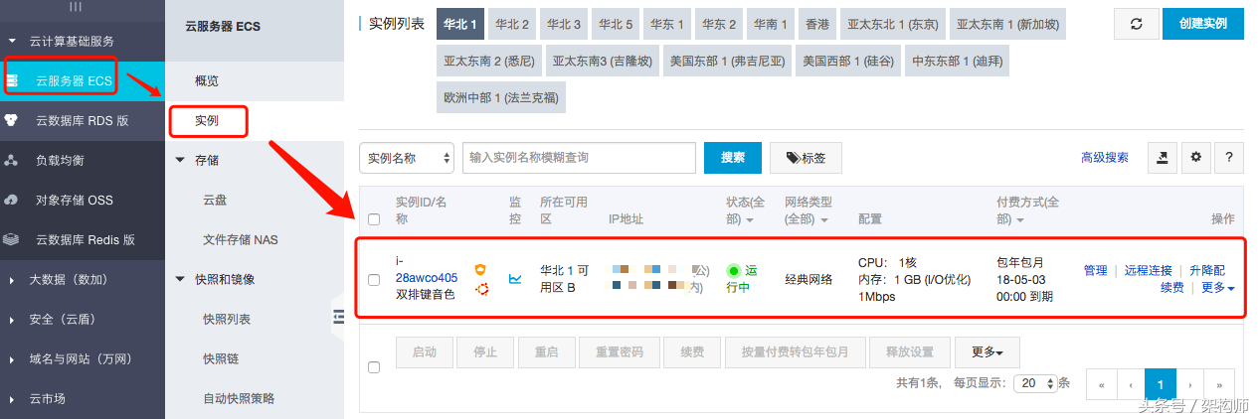
Task: Click the blue 搜索 button
Action: pyautogui.click(x=733, y=158)
